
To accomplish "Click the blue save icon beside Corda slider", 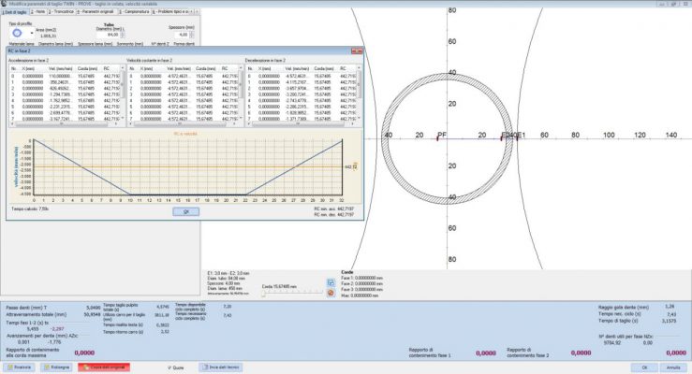I will coord(331,282).
